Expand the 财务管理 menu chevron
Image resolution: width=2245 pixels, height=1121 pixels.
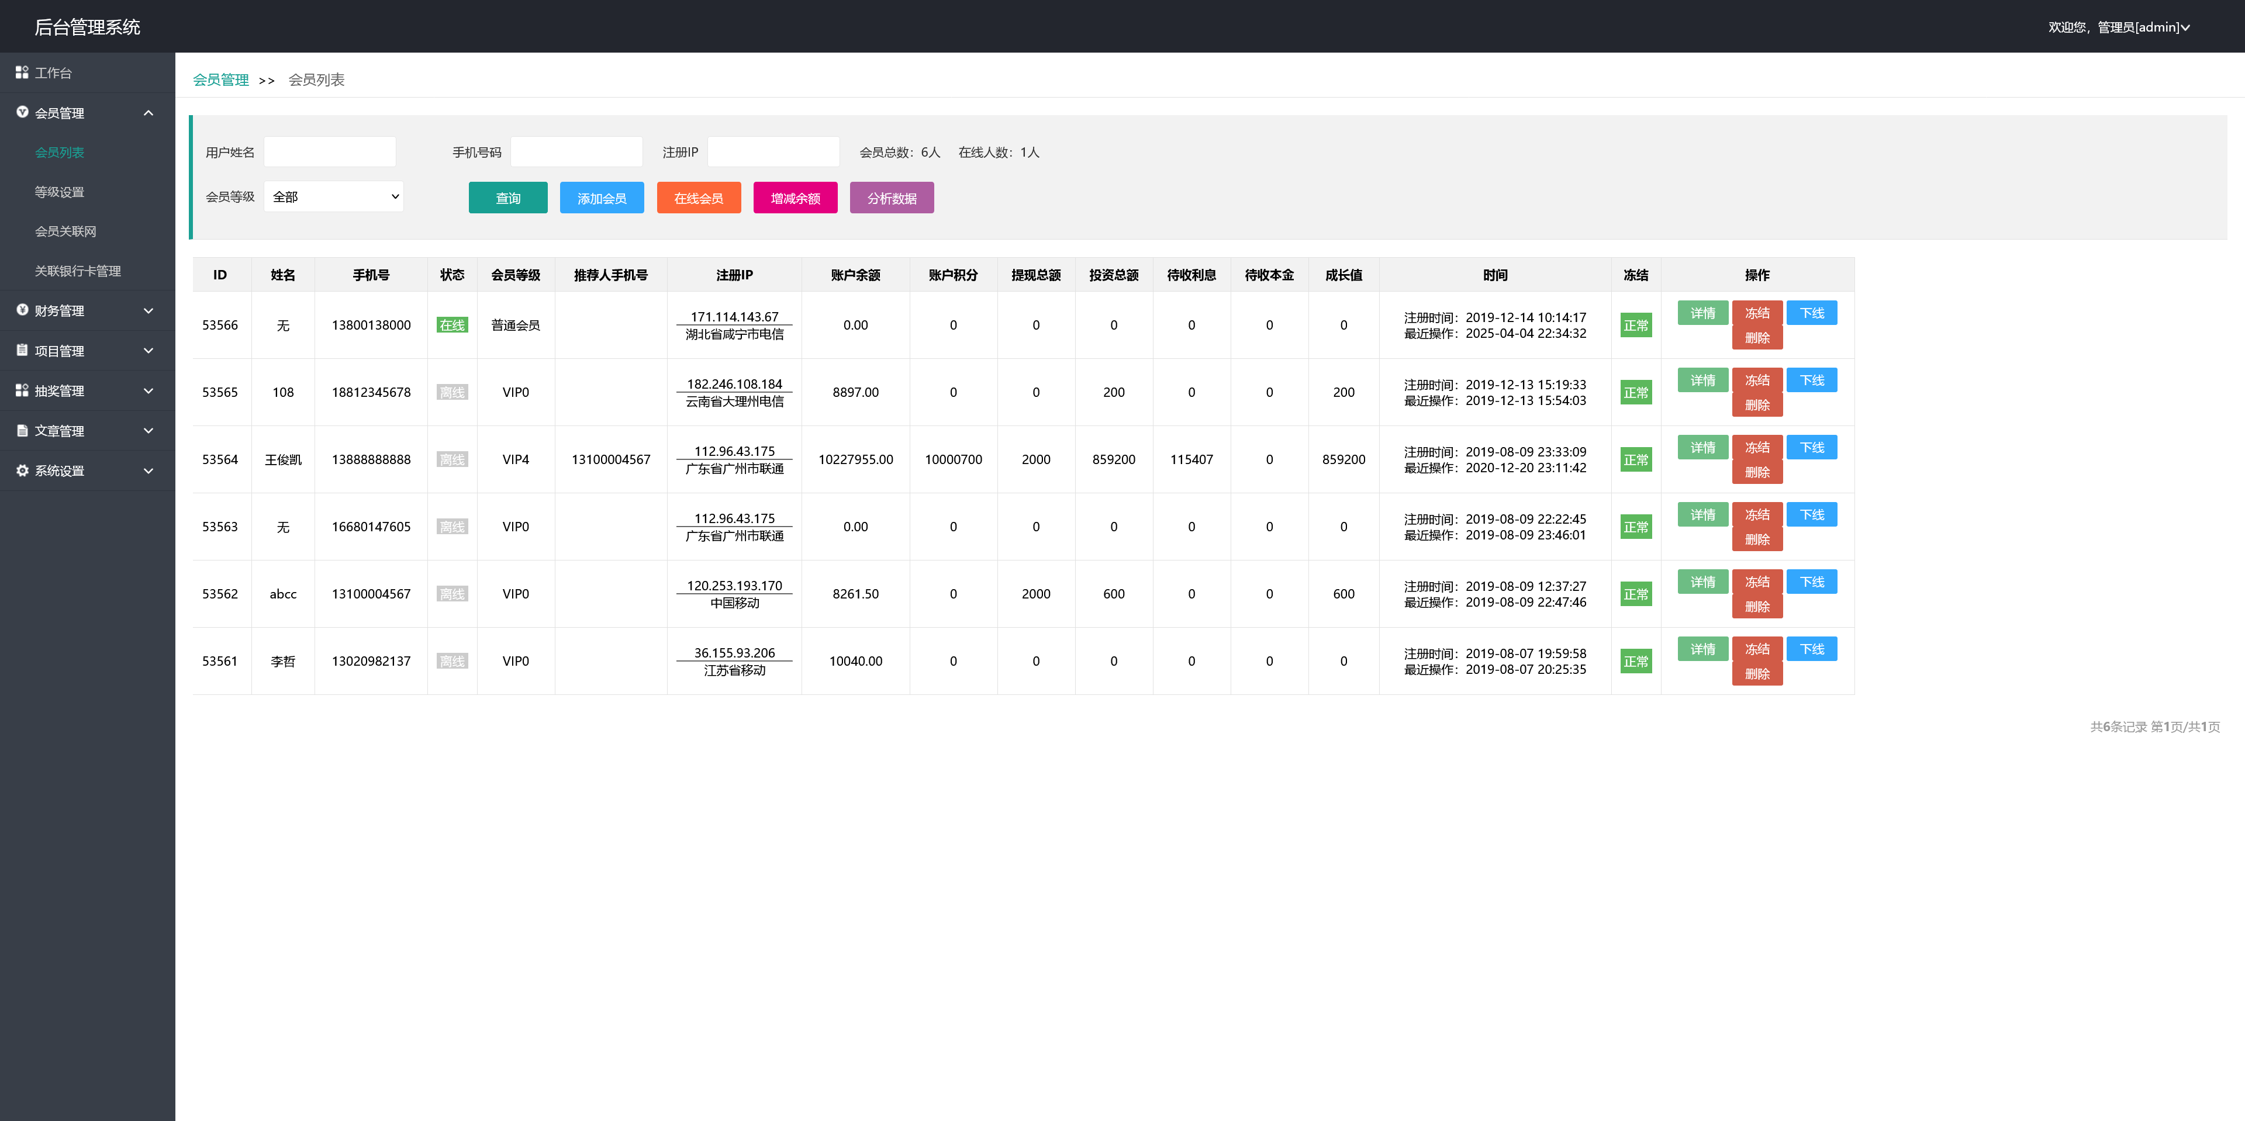pos(148,311)
